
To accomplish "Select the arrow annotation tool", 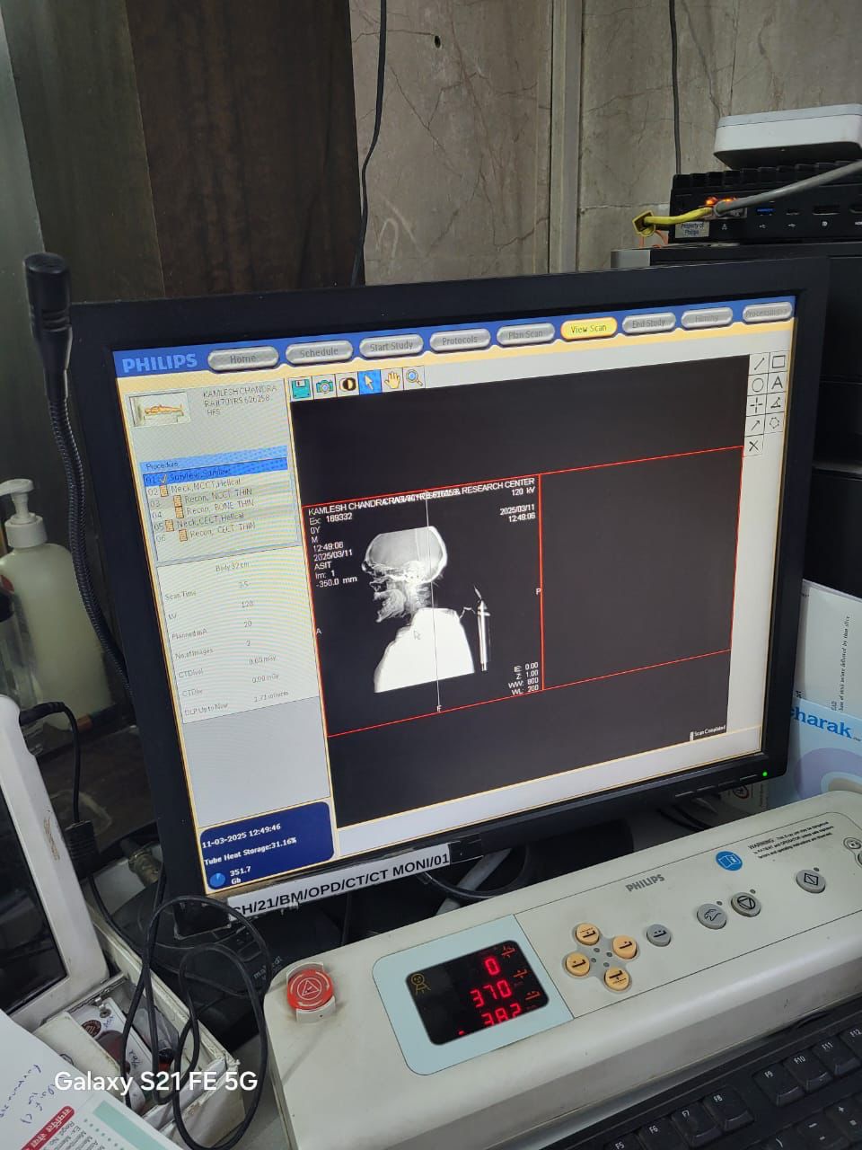I will [x=756, y=425].
